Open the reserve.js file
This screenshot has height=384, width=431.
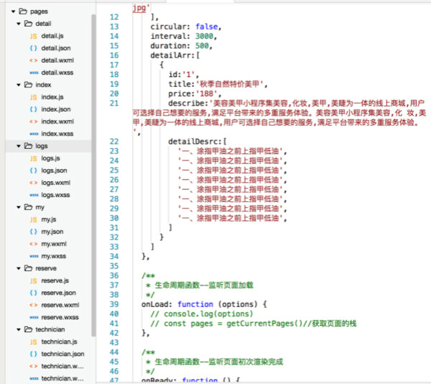[x=55, y=280]
